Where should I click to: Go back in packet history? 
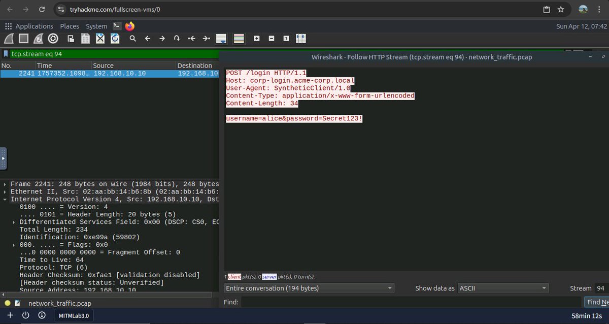click(x=147, y=39)
